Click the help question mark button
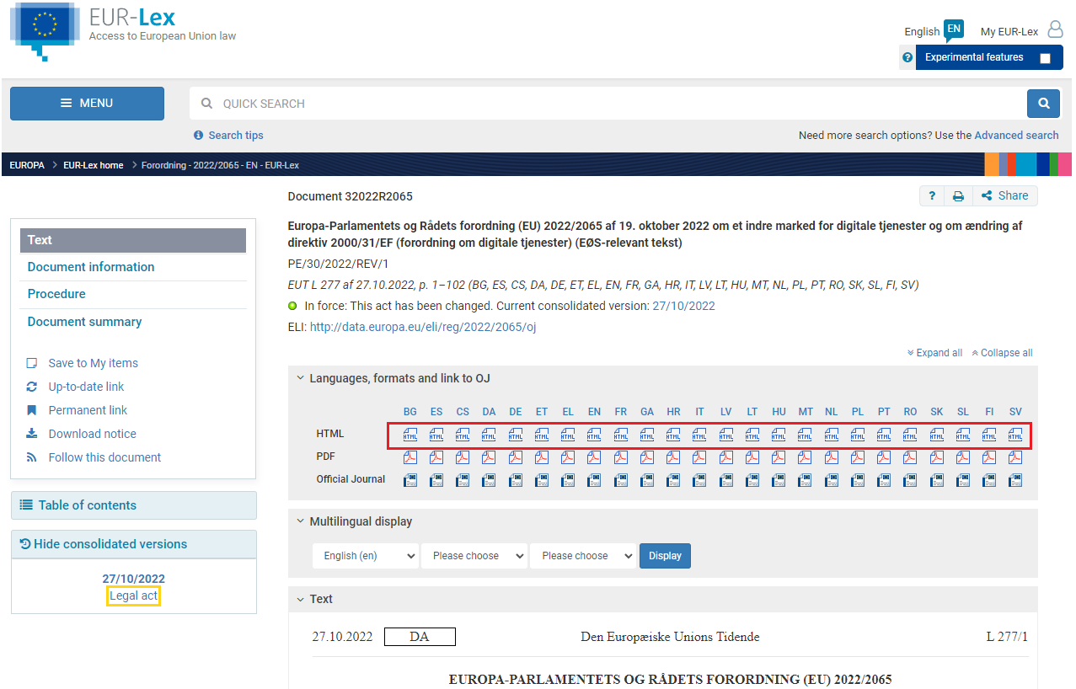 point(932,195)
